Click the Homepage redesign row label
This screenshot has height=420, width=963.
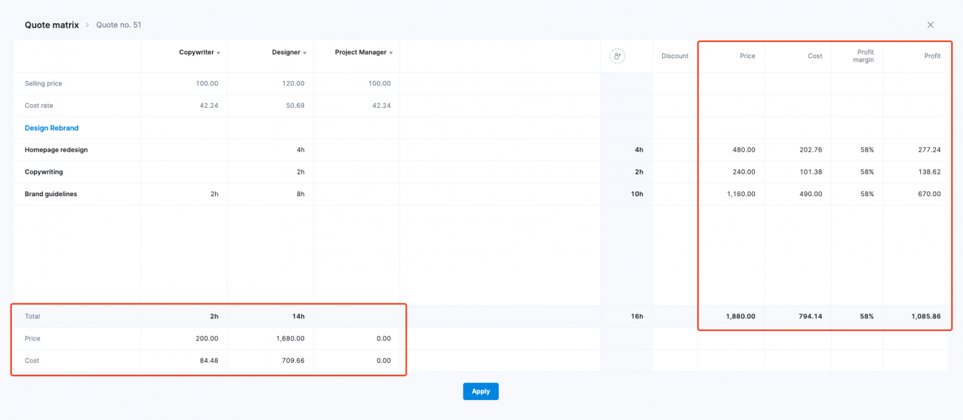click(56, 150)
